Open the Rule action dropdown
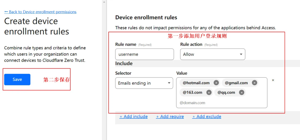 [x=212, y=54]
